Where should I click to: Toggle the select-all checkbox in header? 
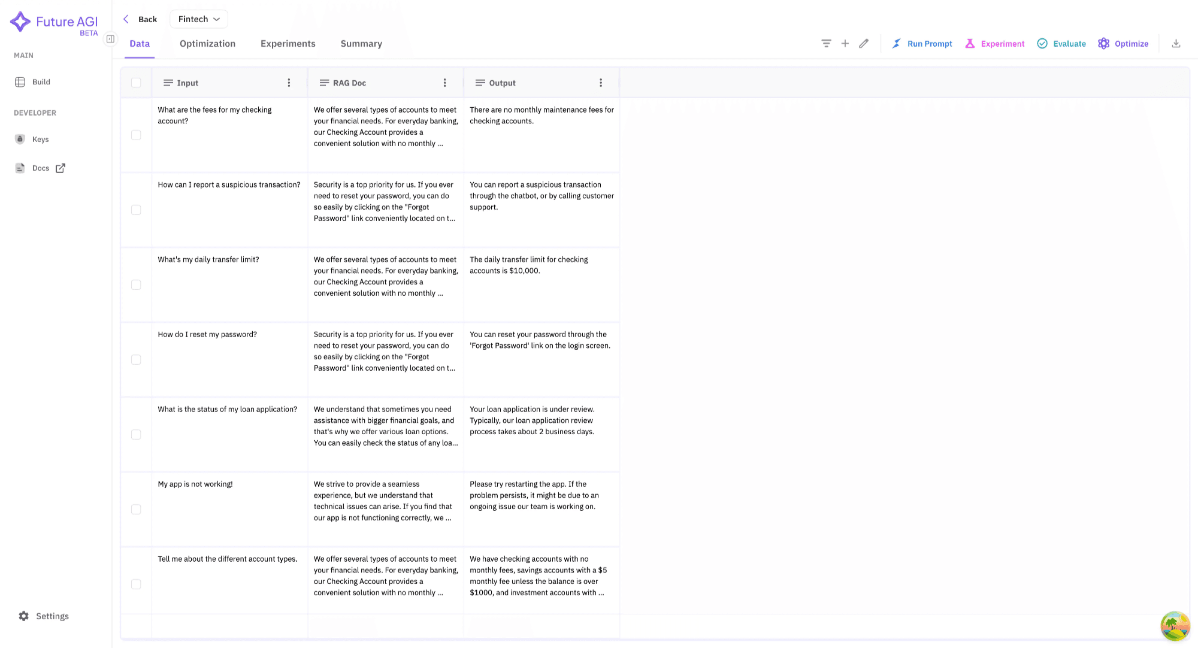coord(136,83)
